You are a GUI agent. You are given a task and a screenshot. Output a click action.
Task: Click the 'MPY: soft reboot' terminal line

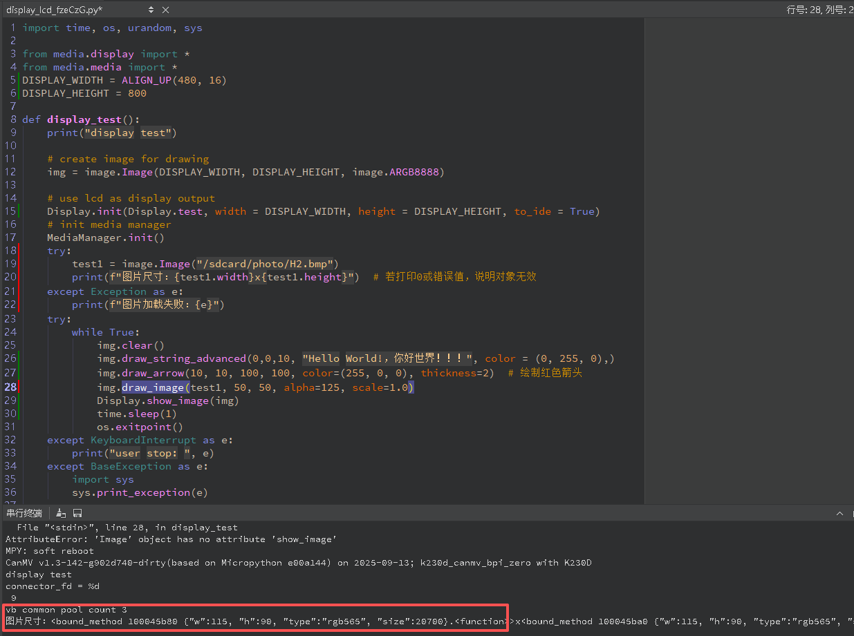50,551
